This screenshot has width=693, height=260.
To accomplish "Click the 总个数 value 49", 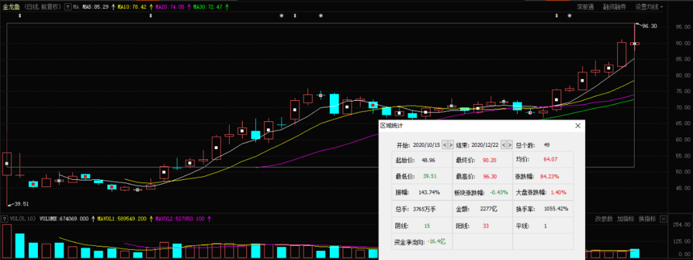I will coord(547,145).
